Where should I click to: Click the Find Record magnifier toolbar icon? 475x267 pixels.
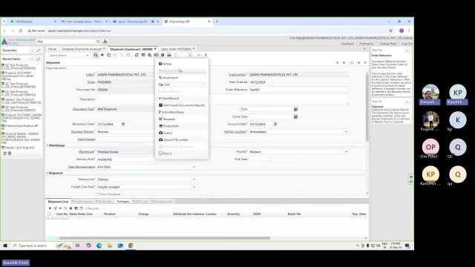tap(96, 55)
